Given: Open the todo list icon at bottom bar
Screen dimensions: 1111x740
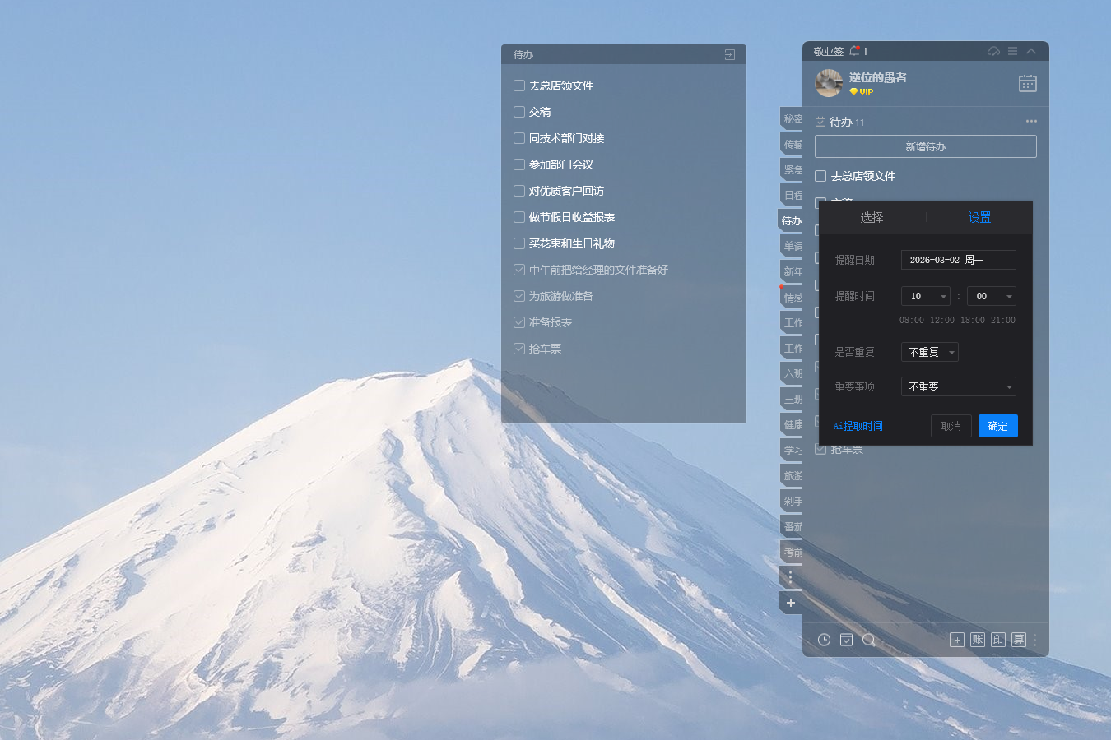Looking at the screenshot, I should [x=846, y=640].
